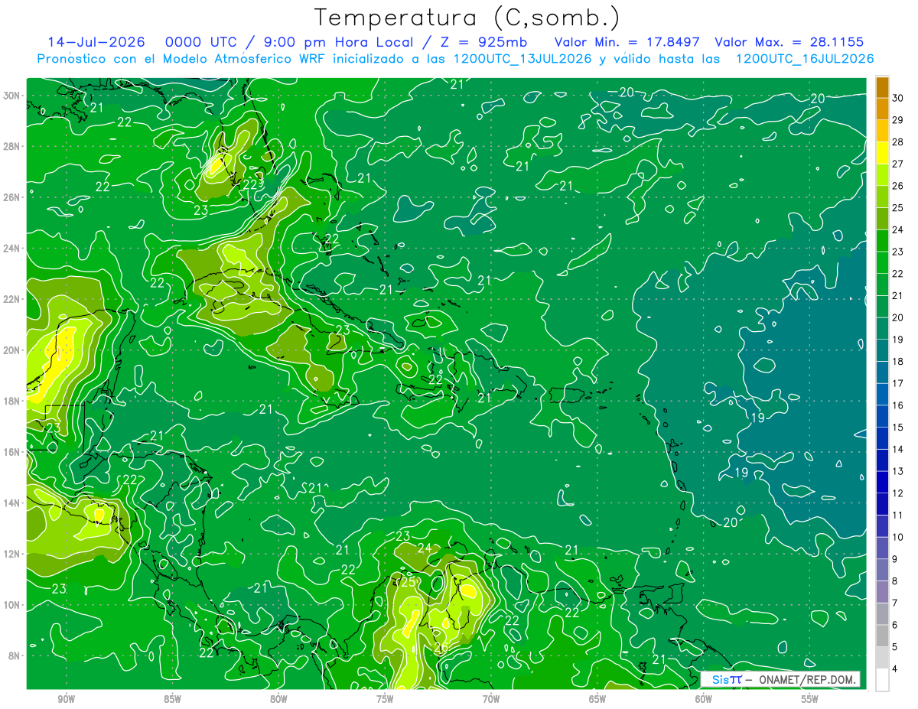Image resolution: width=918 pixels, height=709 pixels.
Task: Click the '12N' latitude axis label
Action: coord(13,554)
